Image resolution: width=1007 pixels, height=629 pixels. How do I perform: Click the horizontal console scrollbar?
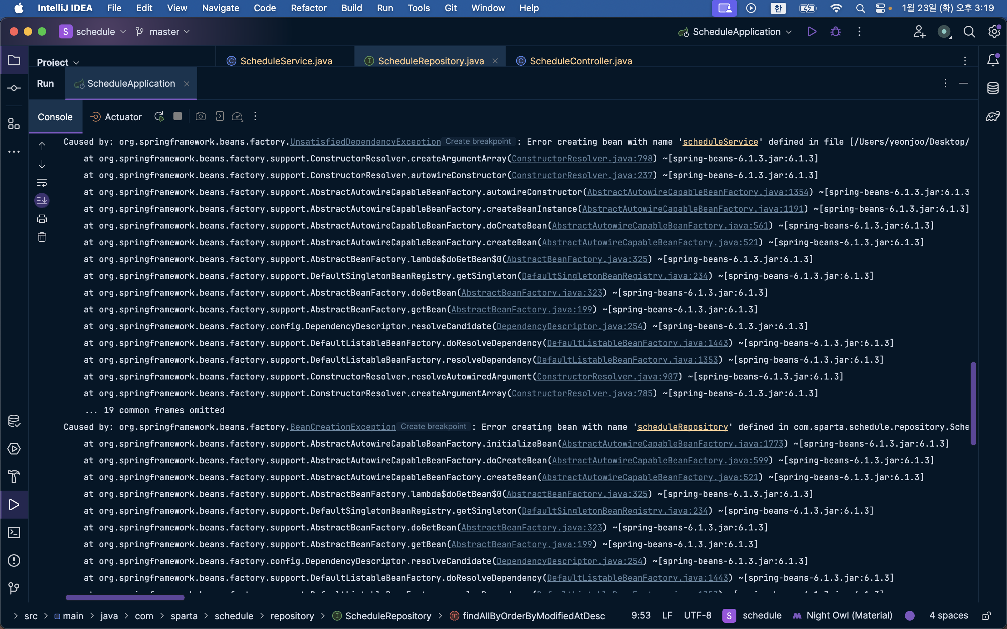point(125,598)
